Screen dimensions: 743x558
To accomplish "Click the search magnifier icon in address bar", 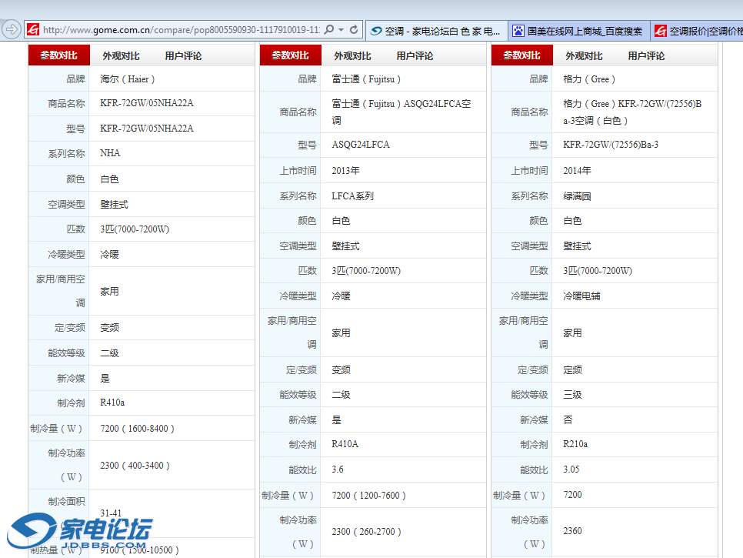I will click(x=328, y=30).
